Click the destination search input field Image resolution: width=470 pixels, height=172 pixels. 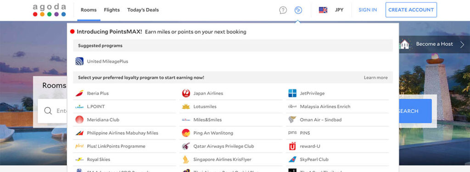52,111
